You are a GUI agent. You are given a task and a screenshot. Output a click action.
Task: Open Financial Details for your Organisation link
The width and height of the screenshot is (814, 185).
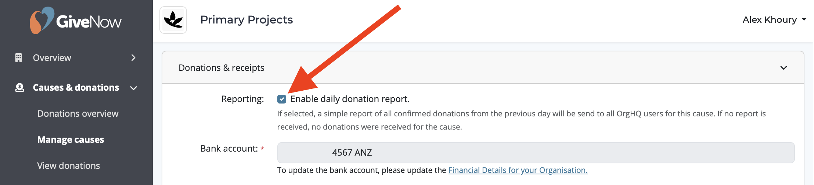518,170
